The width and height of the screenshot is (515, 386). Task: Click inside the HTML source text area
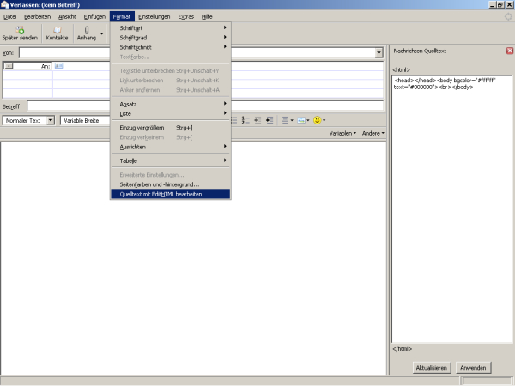click(452, 210)
